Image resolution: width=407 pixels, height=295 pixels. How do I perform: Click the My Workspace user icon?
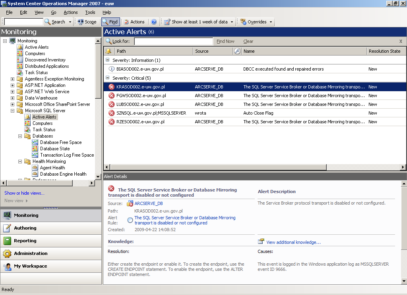[x=7, y=266]
